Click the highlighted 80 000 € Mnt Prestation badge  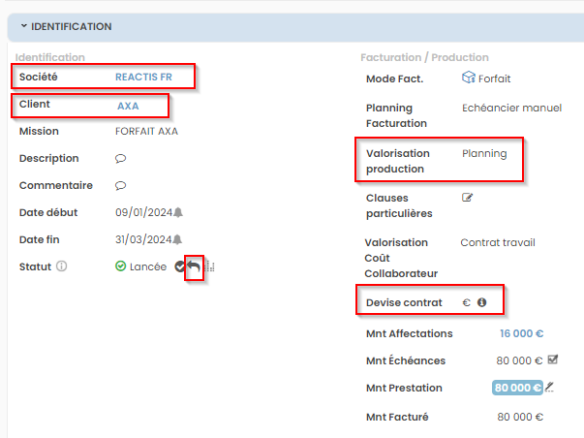tap(517, 388)
